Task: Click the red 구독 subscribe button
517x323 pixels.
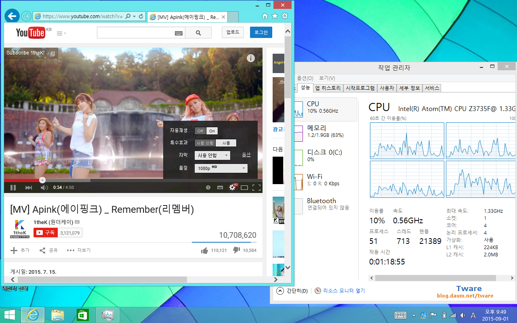Action: (46, 233)
